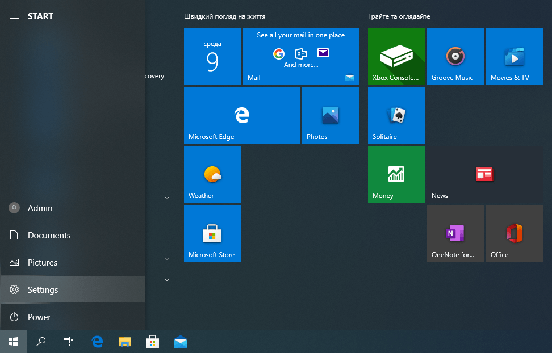
Task: Open the News tile
Action: tap(485, 174)
